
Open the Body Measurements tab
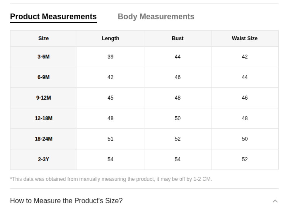pyautogui.click(x=156, y=17)
